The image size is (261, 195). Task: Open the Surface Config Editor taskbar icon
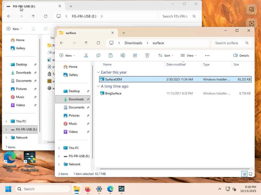click(122, 189)
